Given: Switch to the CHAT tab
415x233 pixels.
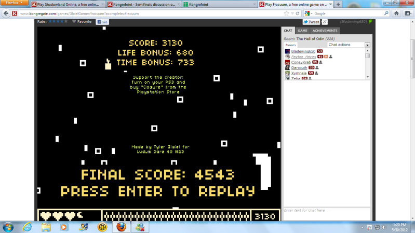Looking at the screenshot, I should (288, 31).
